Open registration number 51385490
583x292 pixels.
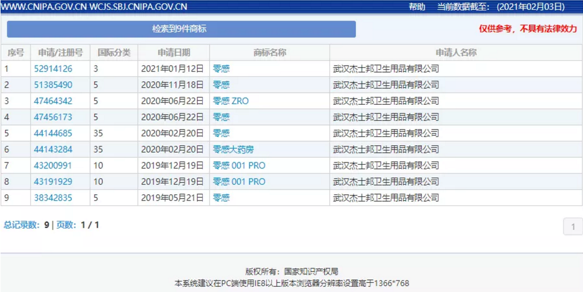click(53, 85)
